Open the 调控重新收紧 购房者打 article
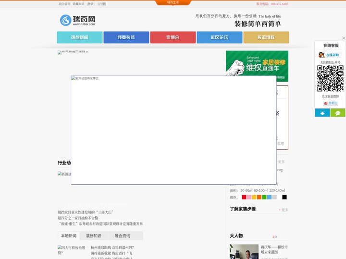346x259 pixels. (111, 253)
